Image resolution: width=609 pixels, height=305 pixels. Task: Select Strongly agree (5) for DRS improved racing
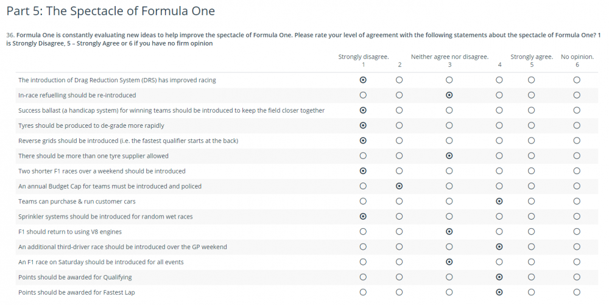click(532, 80)
